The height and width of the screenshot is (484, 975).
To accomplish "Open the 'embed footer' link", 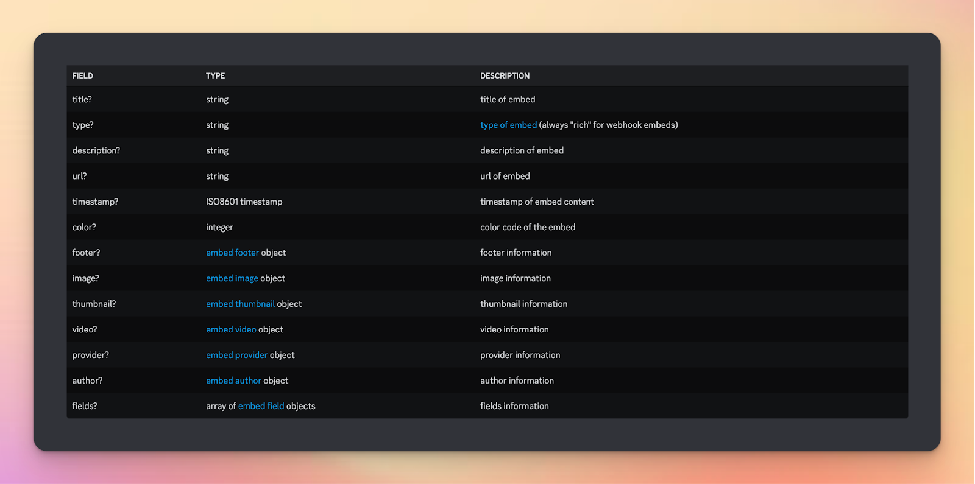I will [x=232, y=253].
